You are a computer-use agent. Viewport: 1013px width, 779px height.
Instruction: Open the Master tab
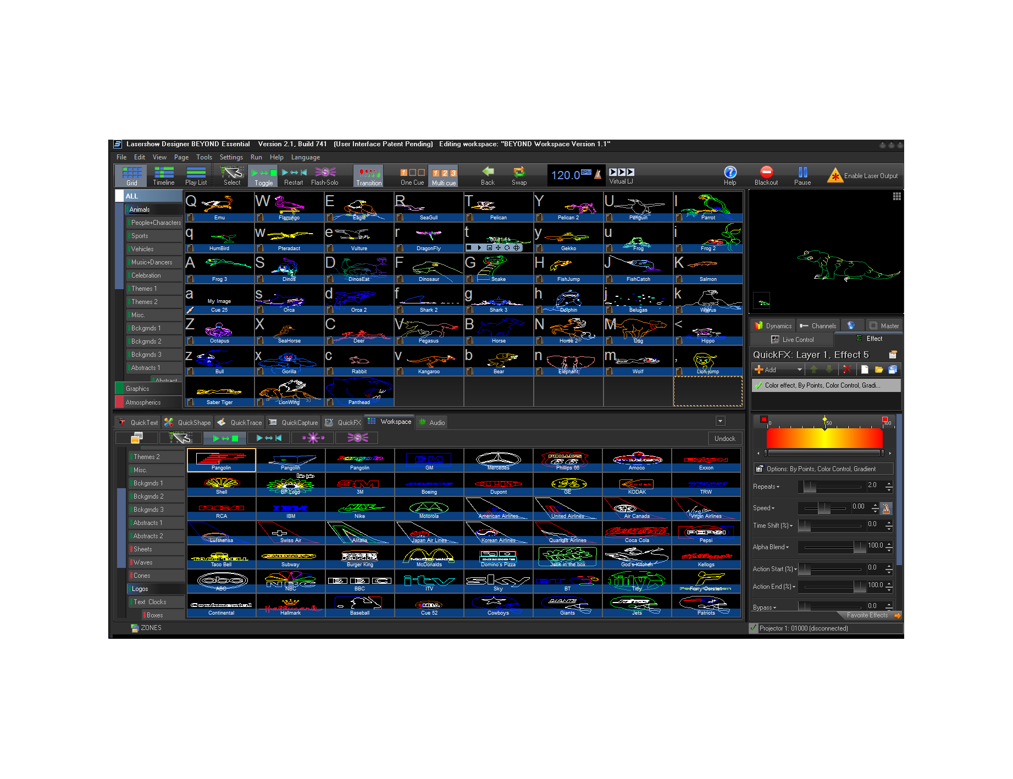(x=884, y=325)
